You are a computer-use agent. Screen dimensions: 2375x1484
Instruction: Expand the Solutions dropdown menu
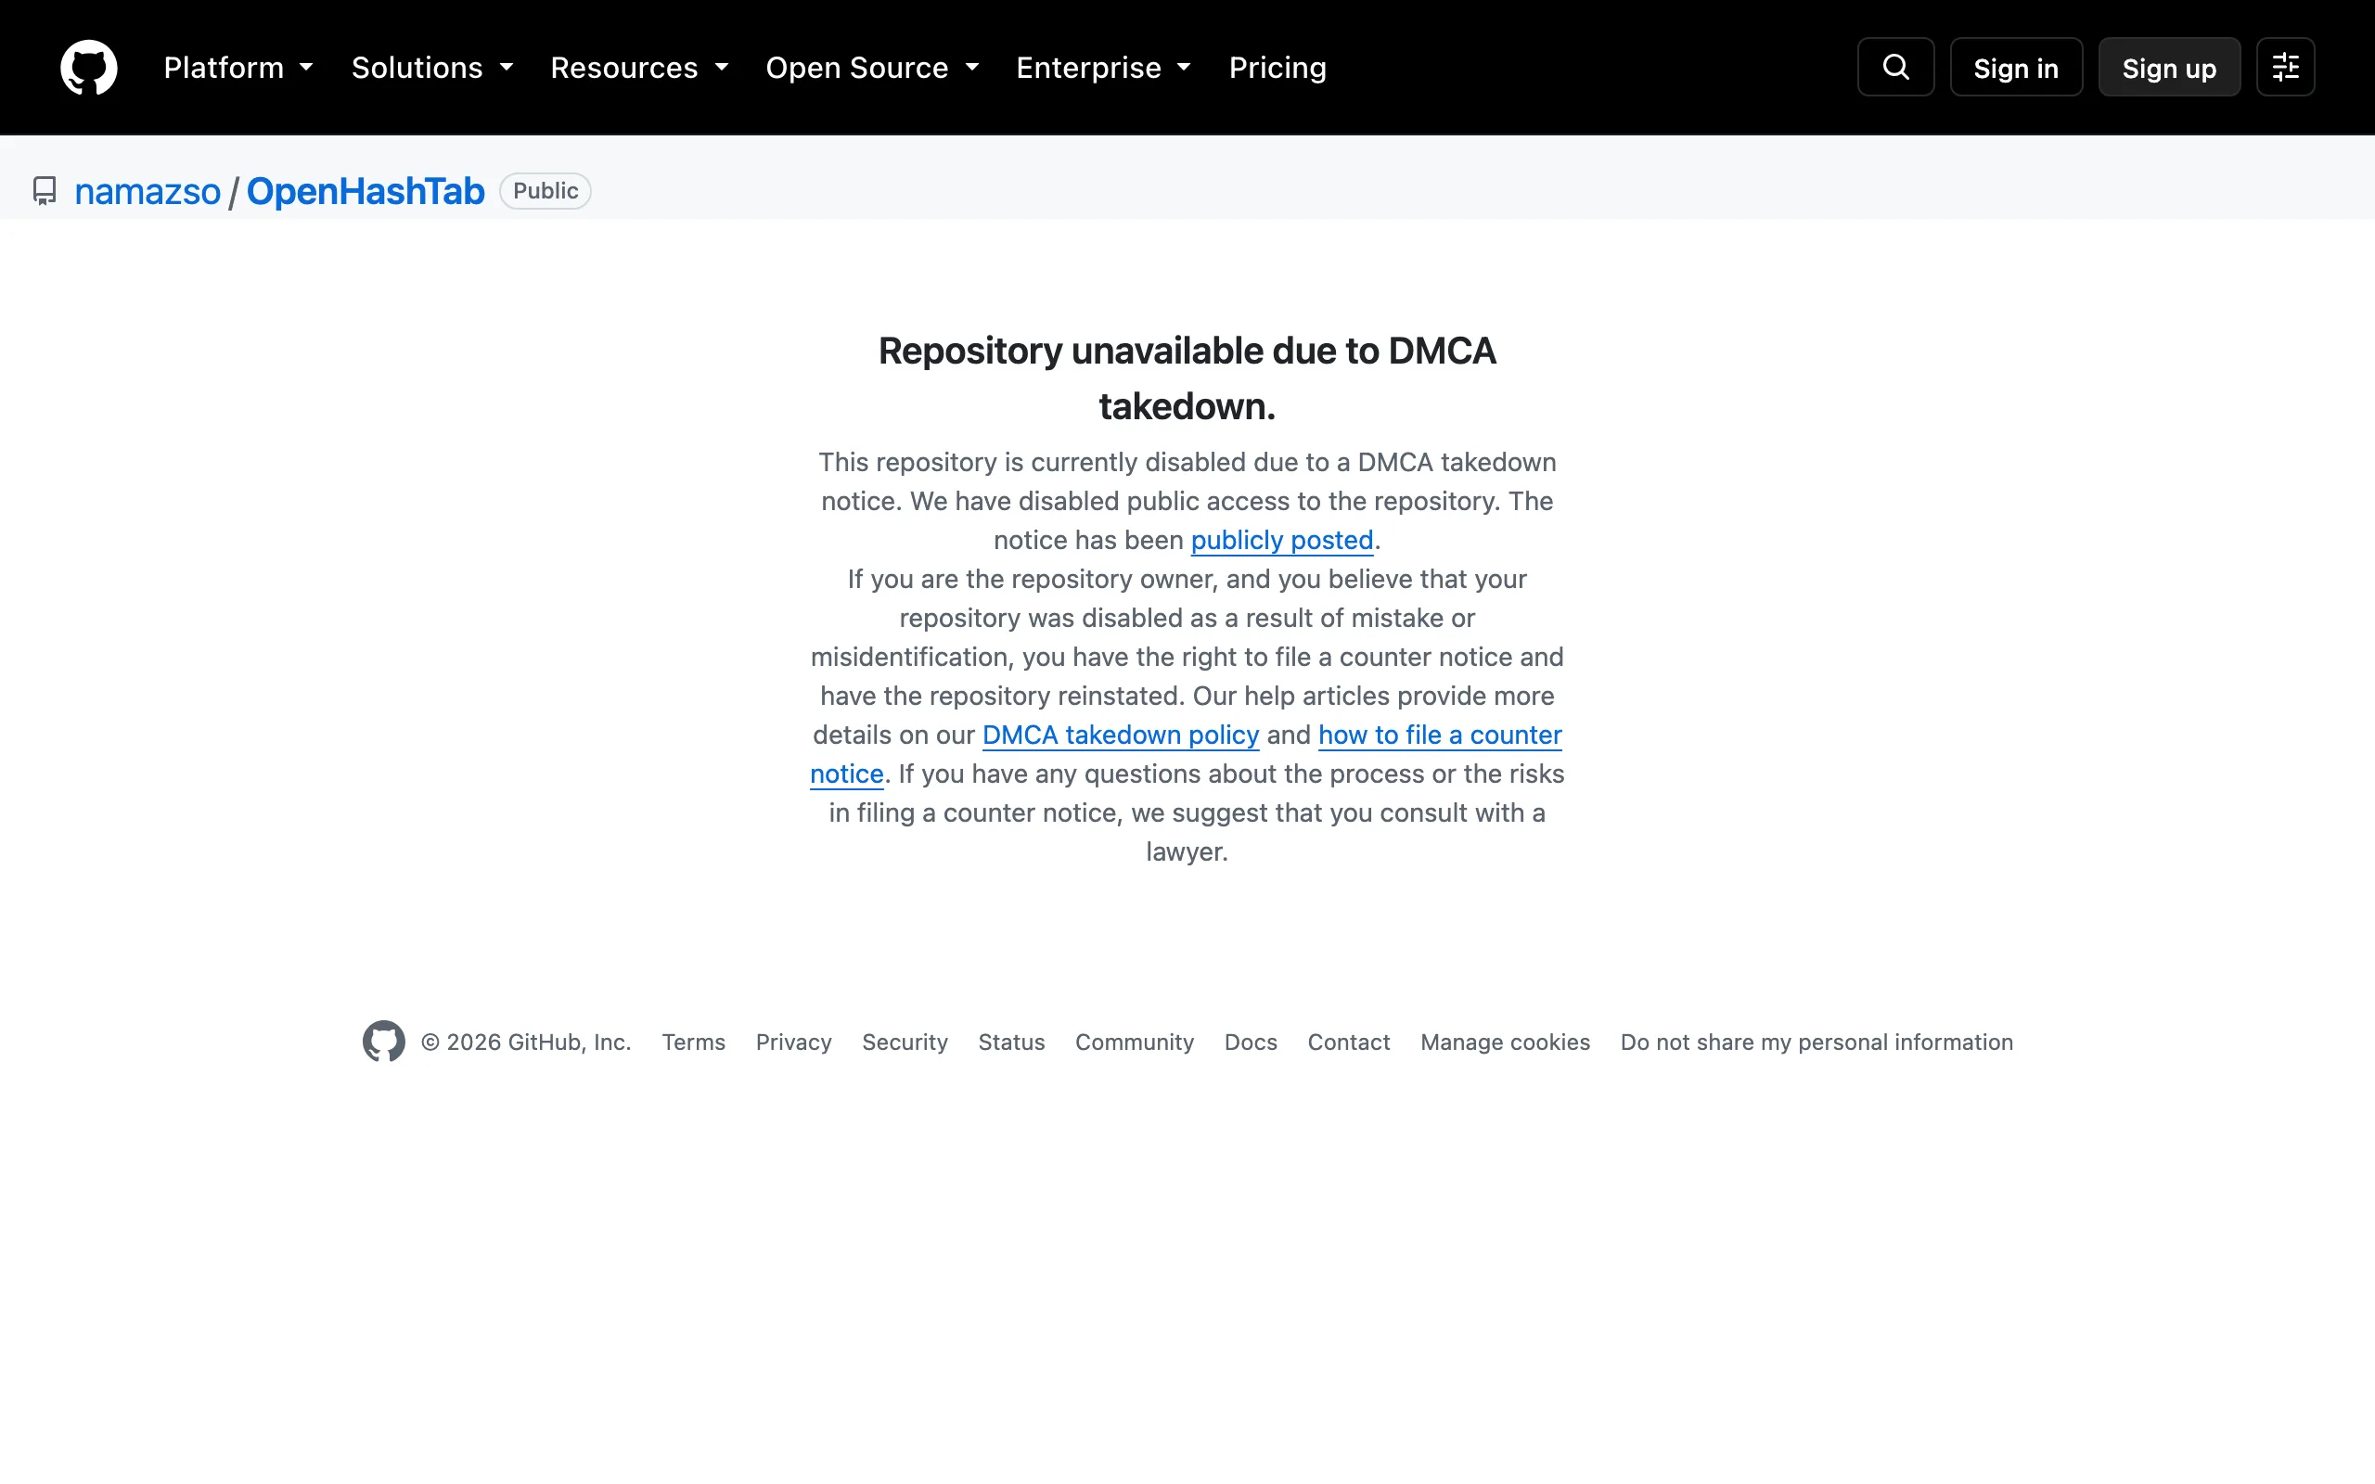click(x=431, y=68)
